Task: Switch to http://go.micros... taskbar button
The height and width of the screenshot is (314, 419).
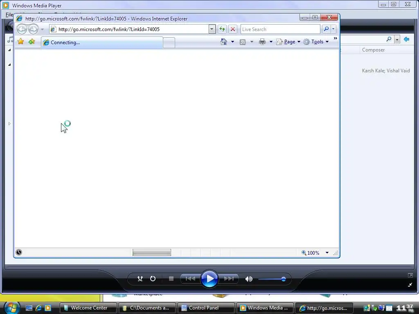Action: 324,308
